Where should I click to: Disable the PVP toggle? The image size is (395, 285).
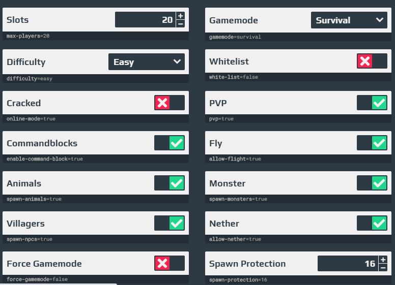click(x=372, y=103)
